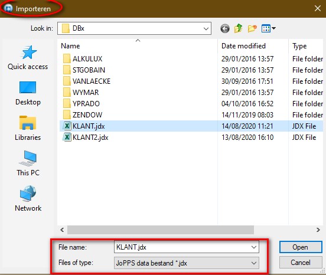Go to Desktop in sidebar
The width and height of the screenshot is (326, 275).
click(x=28, y=93)
